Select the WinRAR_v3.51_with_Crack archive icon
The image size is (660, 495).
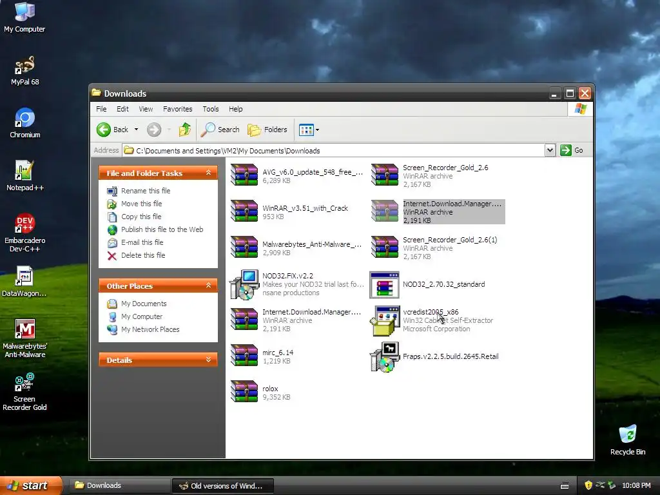(x=244, y=211)
